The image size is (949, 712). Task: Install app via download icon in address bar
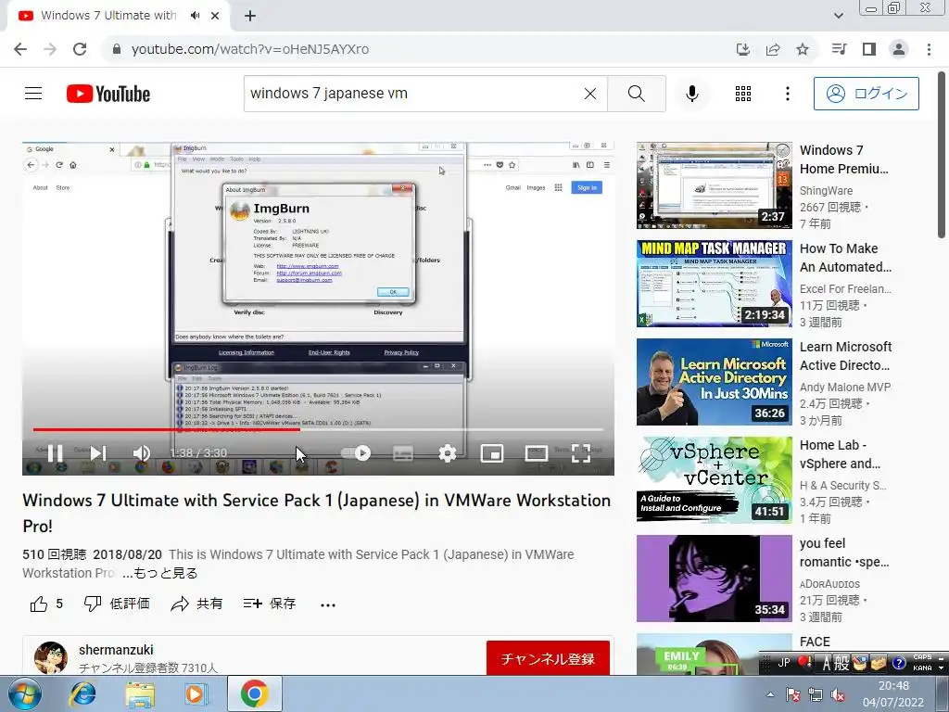point(743,49)
